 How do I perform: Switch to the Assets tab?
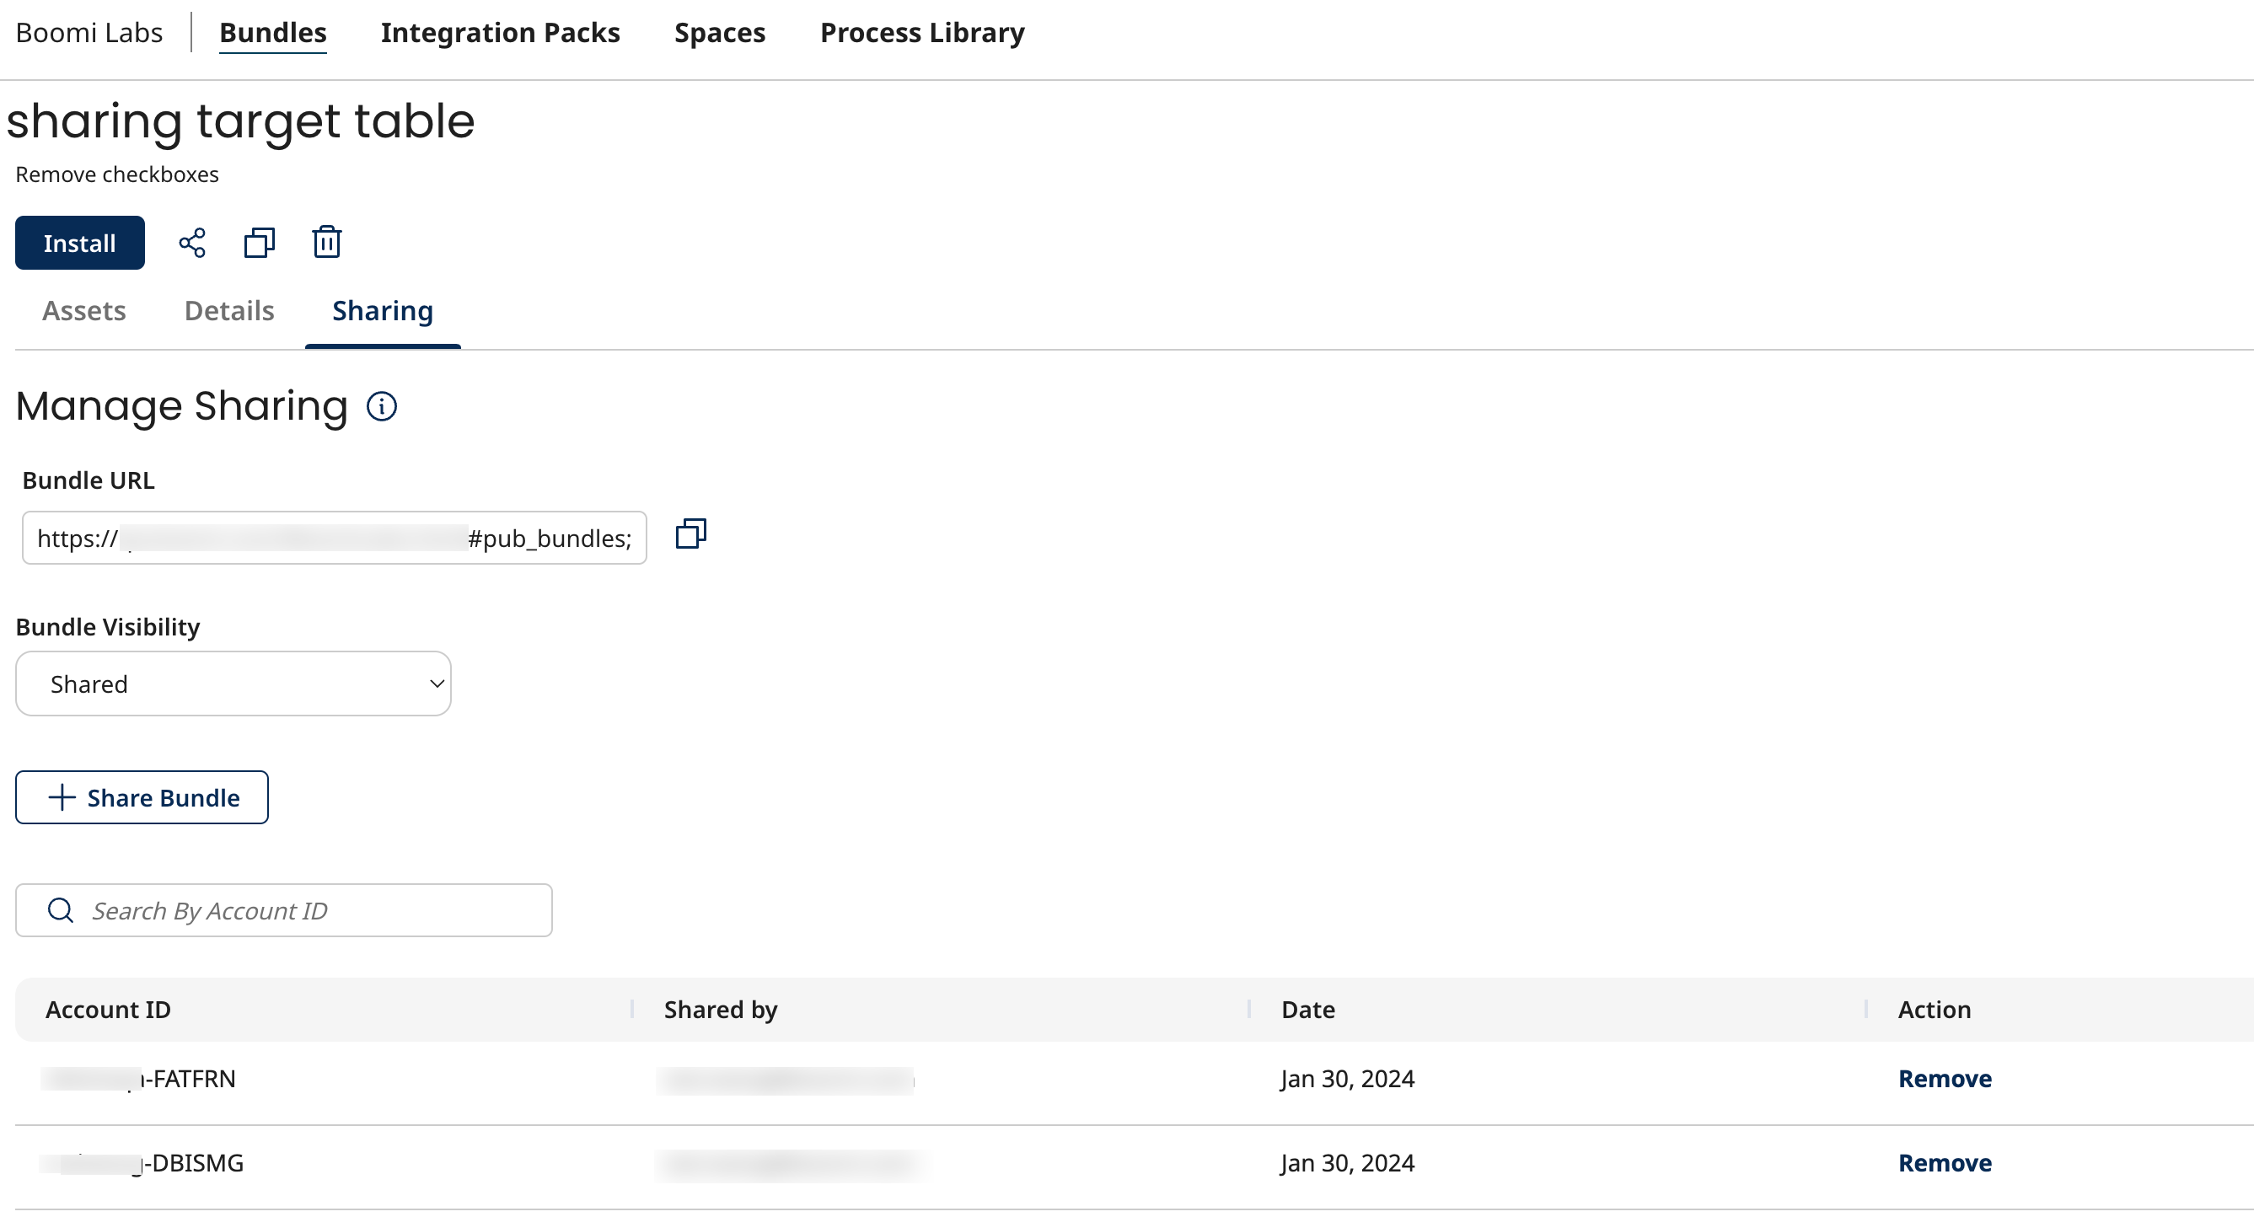[x=84, y=311]
